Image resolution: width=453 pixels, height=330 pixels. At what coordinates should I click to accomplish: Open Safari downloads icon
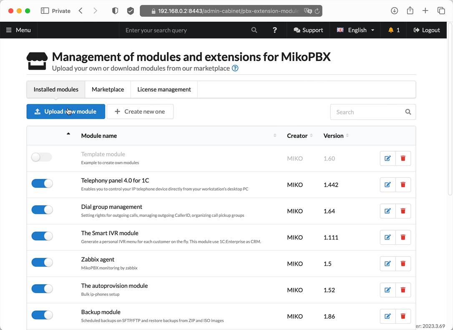pos(394,11)
